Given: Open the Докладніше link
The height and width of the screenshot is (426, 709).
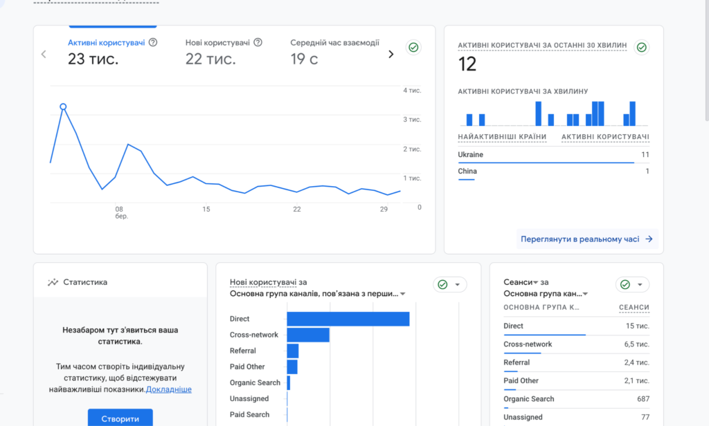Looking at the screenshot, I should pyautogui.click(x=169, y=389).
